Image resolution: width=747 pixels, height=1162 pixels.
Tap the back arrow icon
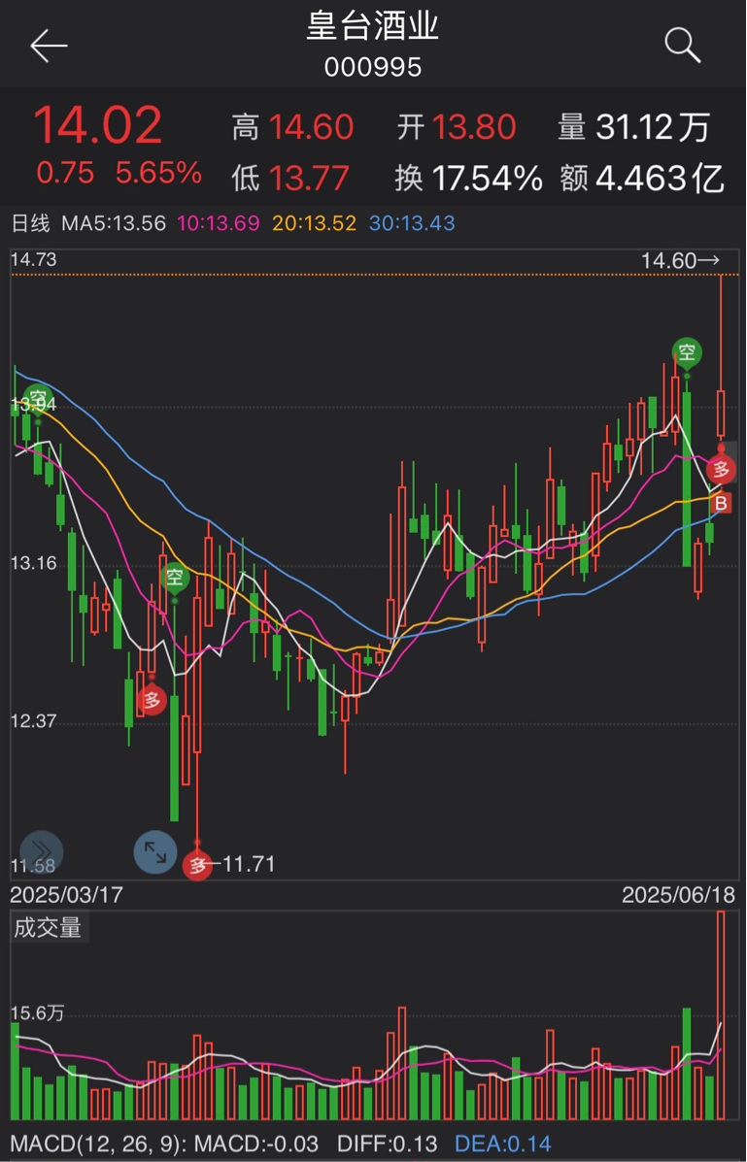[49, 46]
